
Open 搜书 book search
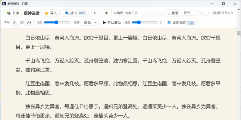(x=75, y=13)
